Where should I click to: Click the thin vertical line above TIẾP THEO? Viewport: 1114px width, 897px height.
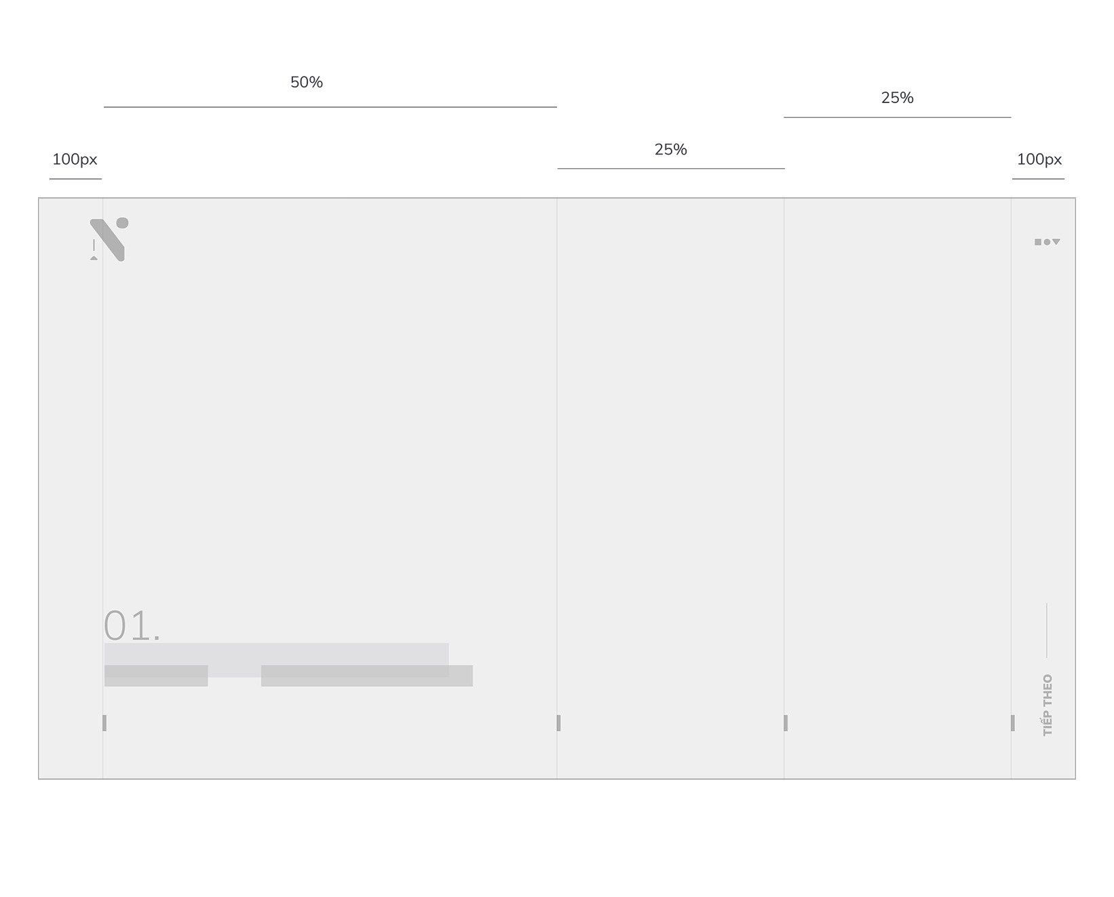coord(1047,631)
